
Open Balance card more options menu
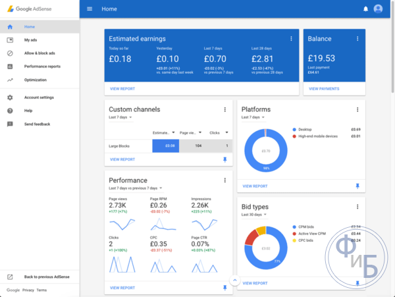(357, 39)
